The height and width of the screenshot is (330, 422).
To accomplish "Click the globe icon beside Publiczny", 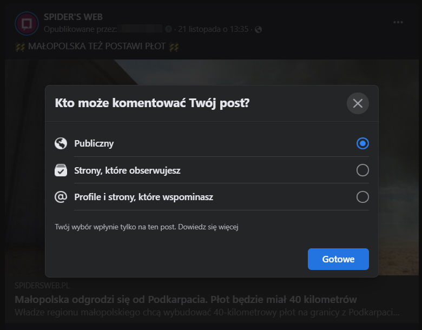I will [x=61, y=143].
